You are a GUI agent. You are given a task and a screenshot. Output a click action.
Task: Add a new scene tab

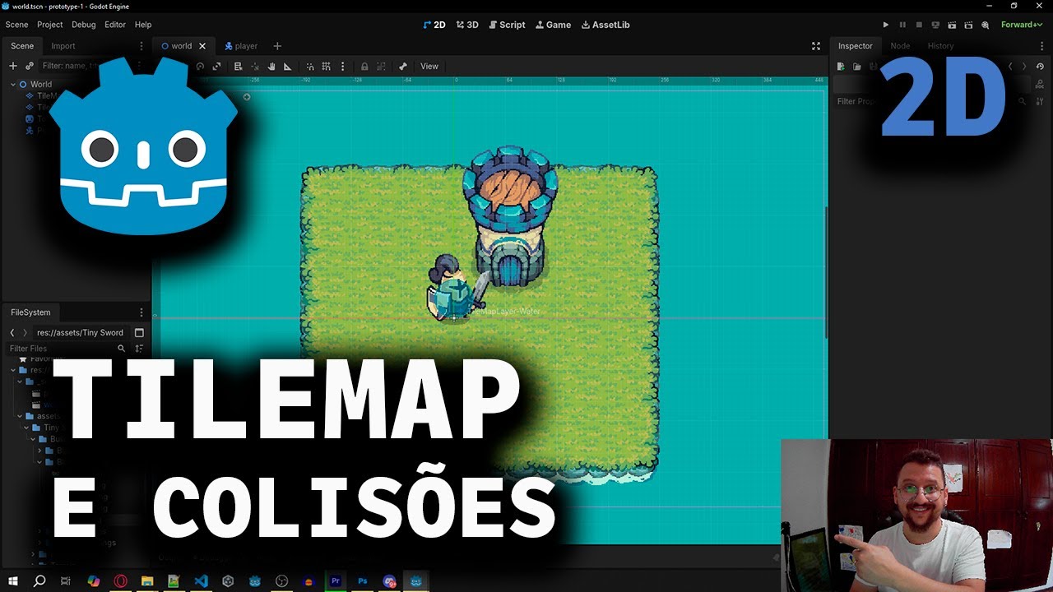[277, 46]
